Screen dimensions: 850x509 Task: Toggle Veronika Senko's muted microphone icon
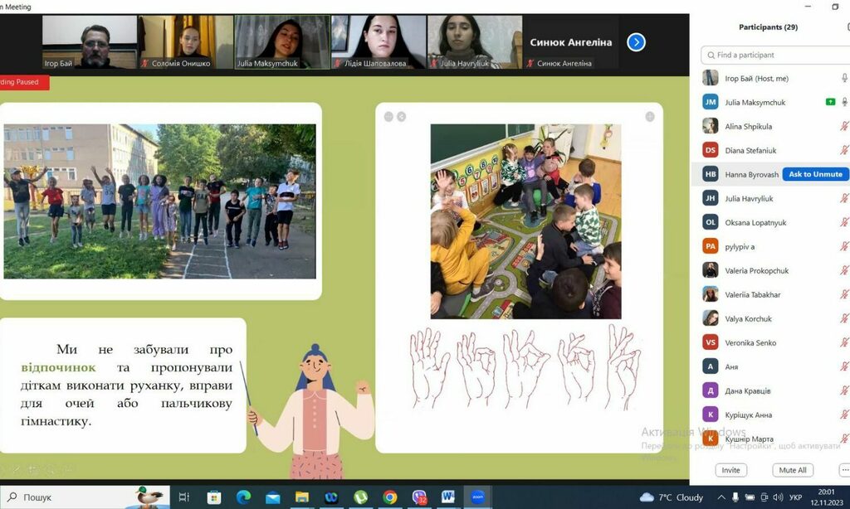pyautogui.click(x=844, y=342)
